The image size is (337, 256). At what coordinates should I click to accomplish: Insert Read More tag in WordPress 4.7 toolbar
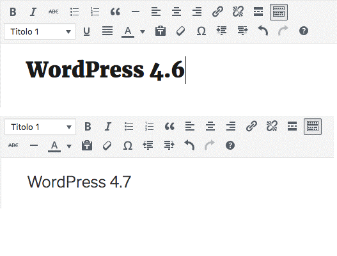tap(292, 126)
